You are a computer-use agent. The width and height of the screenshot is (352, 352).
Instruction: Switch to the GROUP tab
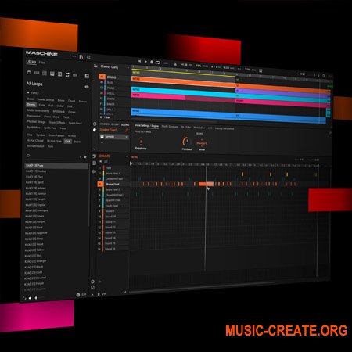coord(115,124)
